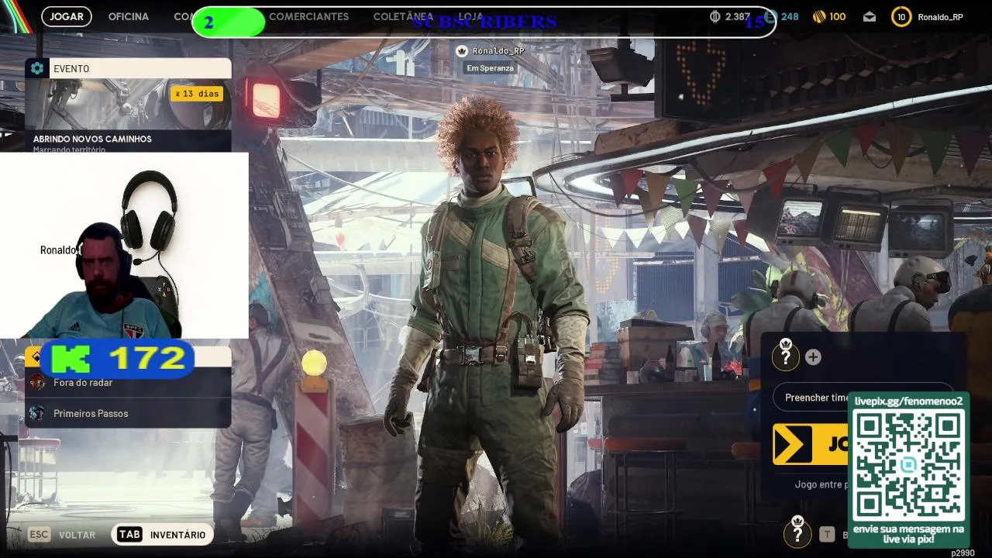Image resolution: width=992 pixels, height=558 pixels.
Task: Click the livepix.gg/fenomenoo2 link
Action: 909,401
